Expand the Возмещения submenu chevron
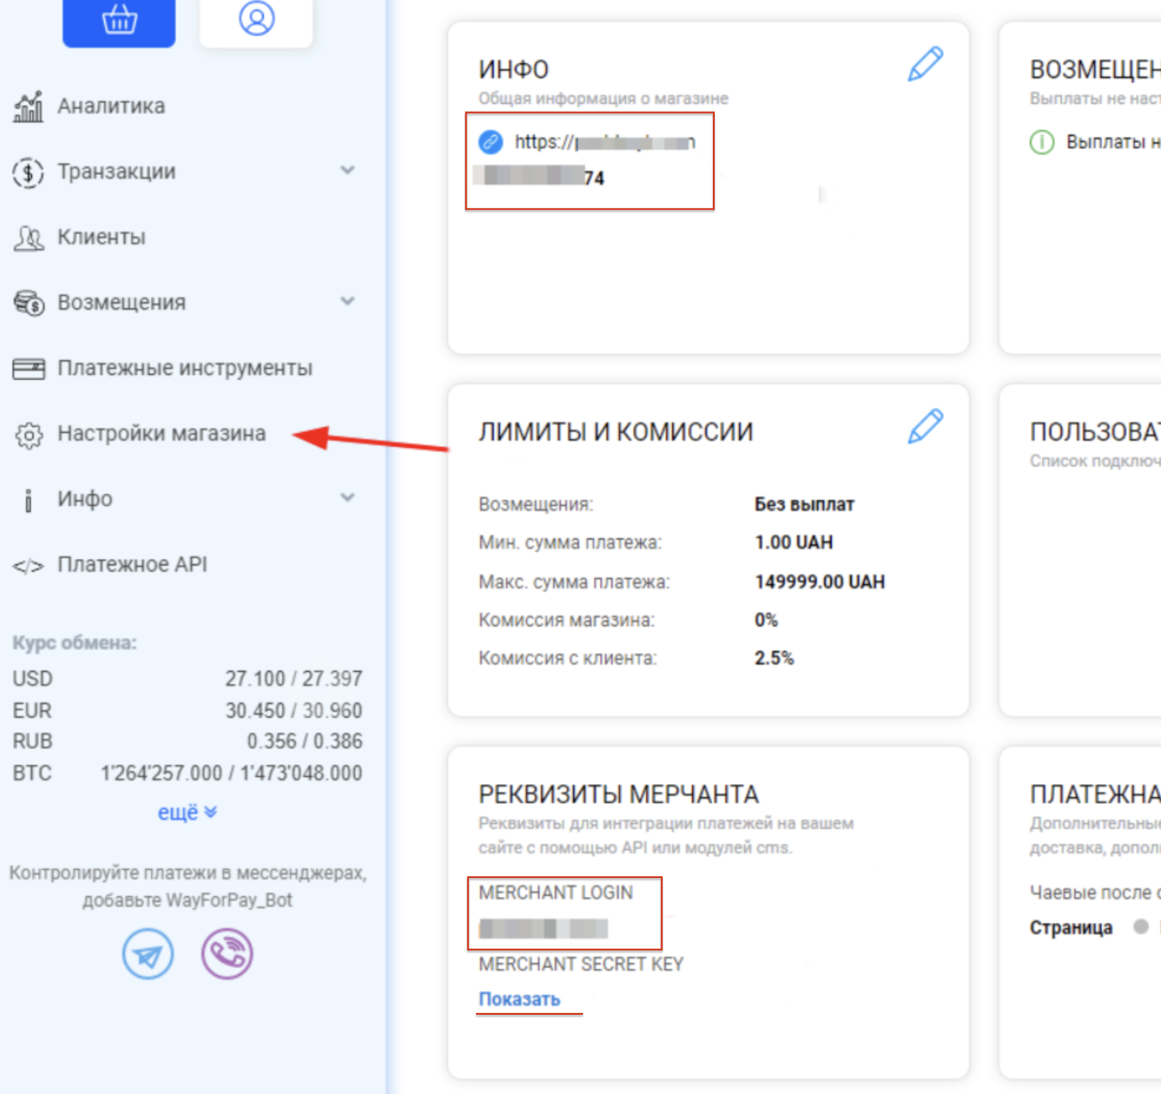This screenshot has height=1094, width=1161. [348, 301]
